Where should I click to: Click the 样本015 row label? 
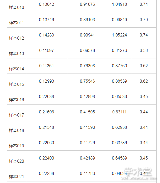coord(16,84)
